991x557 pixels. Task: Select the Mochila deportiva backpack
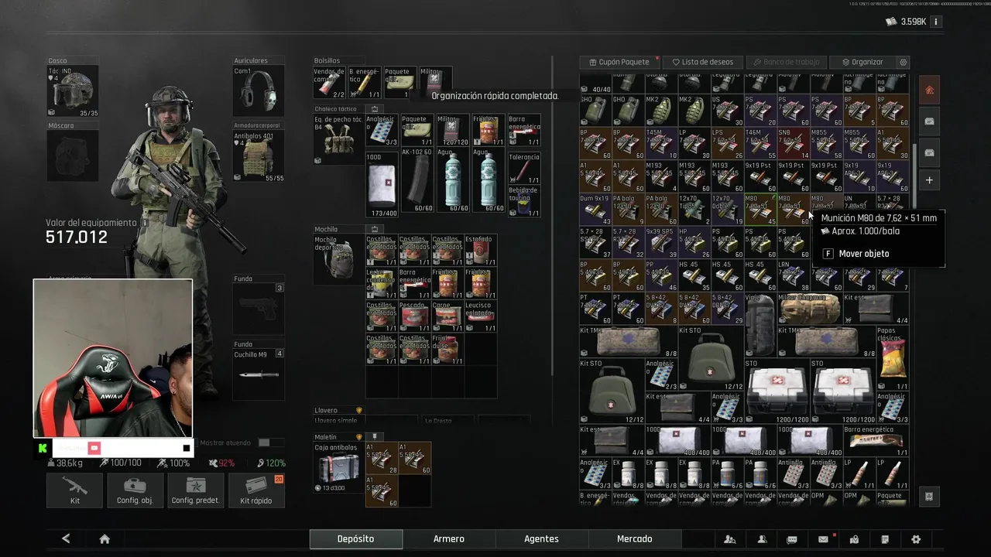[x=338, y=260]
